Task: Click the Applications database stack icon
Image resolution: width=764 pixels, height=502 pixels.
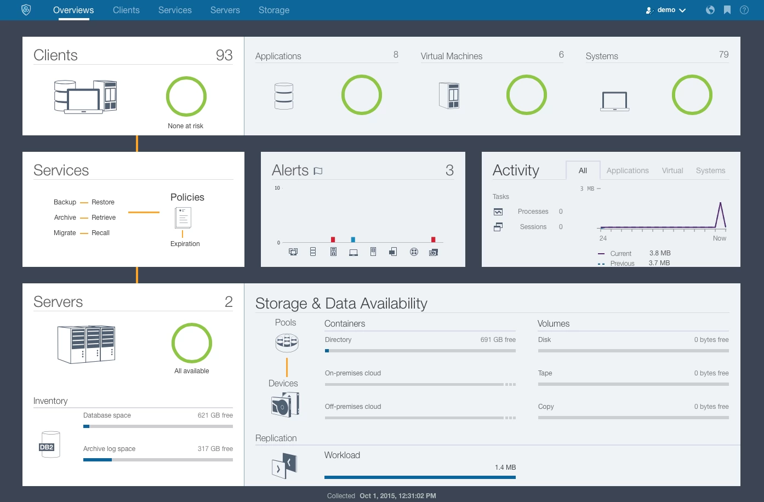Action: [284, 96]
